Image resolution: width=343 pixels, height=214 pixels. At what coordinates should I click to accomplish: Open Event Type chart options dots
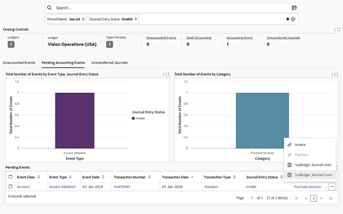[163, 74]
